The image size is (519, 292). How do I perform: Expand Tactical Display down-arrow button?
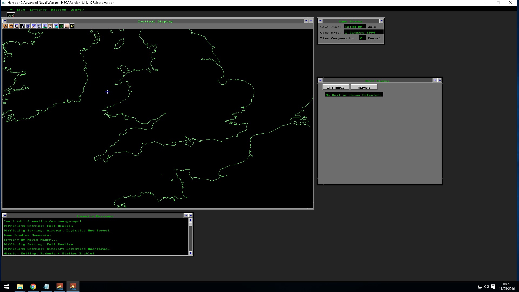click(306, 21)
